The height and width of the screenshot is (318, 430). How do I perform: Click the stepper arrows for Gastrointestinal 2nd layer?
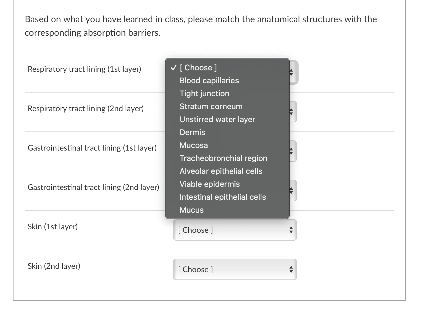pos(292,191)
